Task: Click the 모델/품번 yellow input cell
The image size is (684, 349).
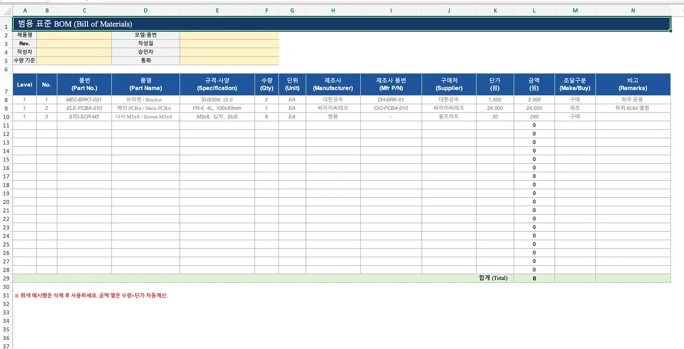Action: click(230, 35)
